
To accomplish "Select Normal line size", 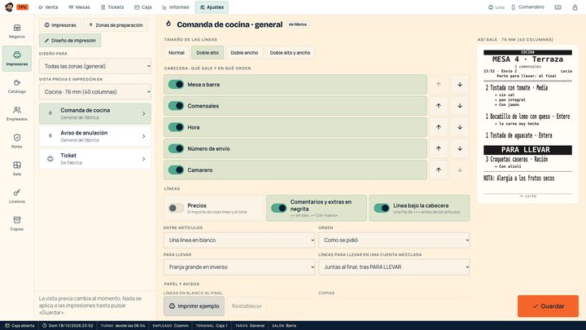I will pos(177,53).
